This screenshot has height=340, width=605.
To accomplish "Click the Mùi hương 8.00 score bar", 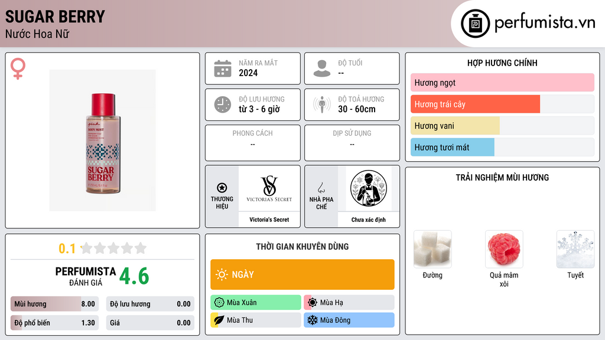I will pos(55,304).
